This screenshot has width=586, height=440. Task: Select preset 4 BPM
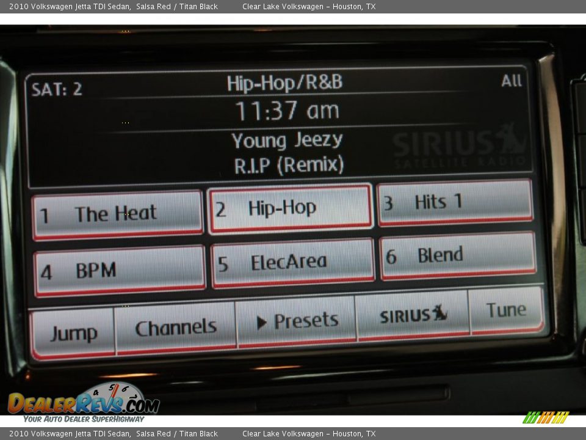click(x=120, y=271)
